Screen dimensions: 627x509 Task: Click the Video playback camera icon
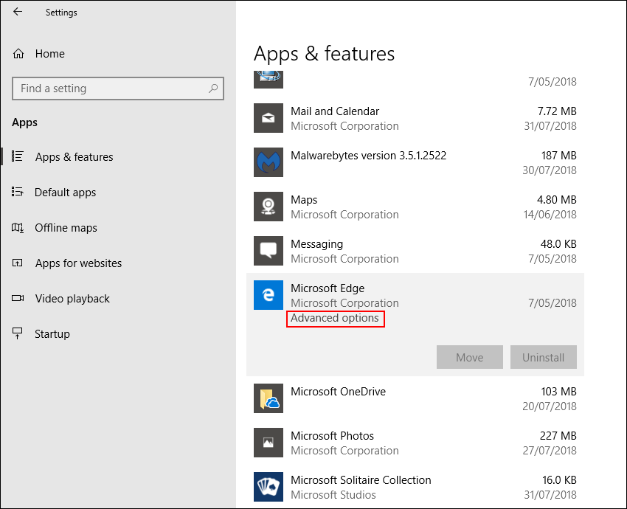click(18, 298)
